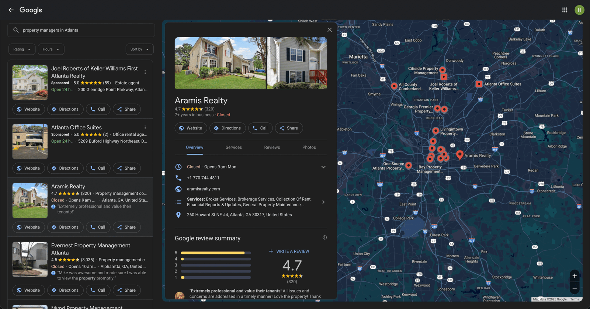Open the Google apps grid icon
Screen dimensions: 590x309
point(565,10)
